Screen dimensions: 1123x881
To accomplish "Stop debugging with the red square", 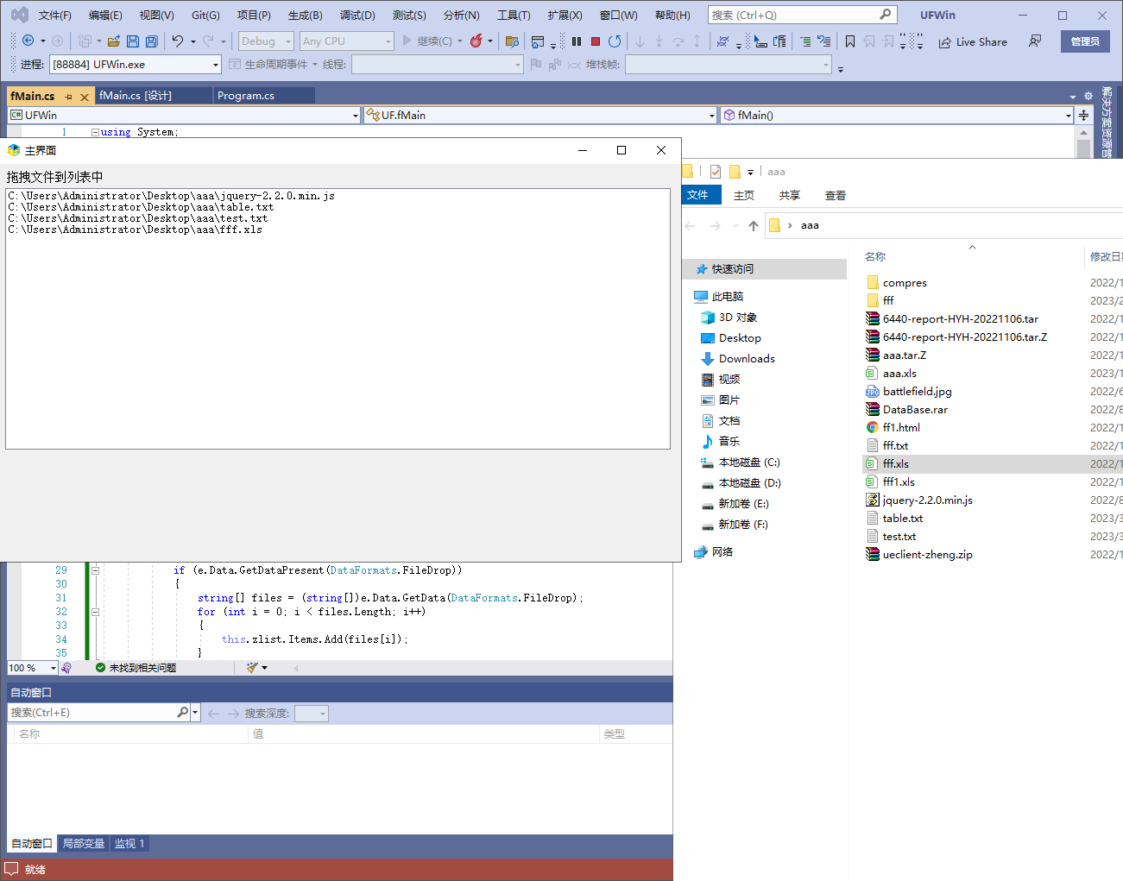I will click(x=596, y=41).
